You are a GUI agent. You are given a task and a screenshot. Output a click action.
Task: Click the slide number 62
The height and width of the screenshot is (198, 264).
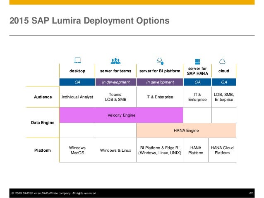251,193
